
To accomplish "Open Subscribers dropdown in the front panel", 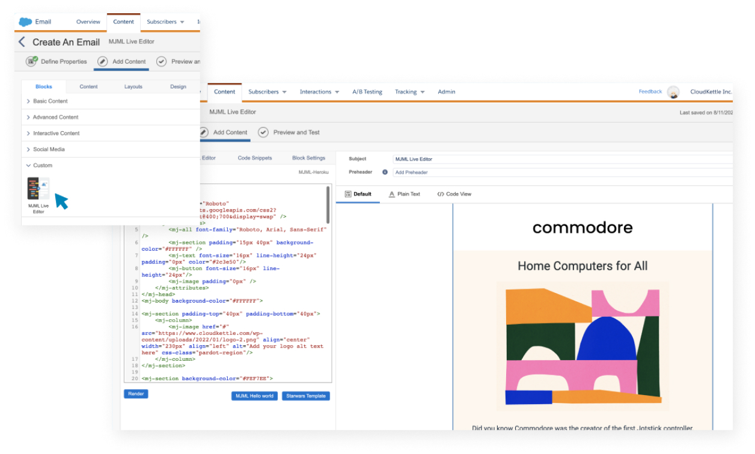I will [165, 22].
